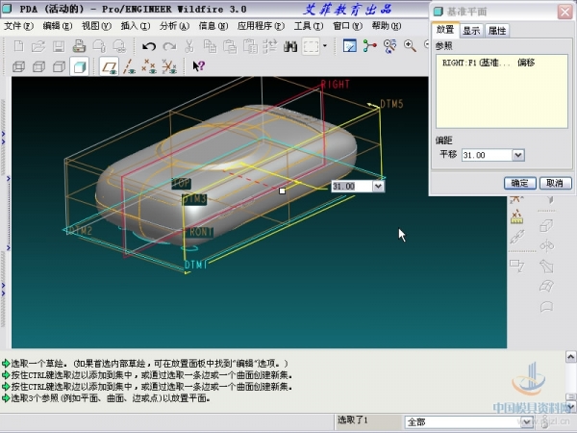Screen dimensions: 577x433
Task: Click the 确定 button
Action: pyautogui.click(x=519, y=183)
